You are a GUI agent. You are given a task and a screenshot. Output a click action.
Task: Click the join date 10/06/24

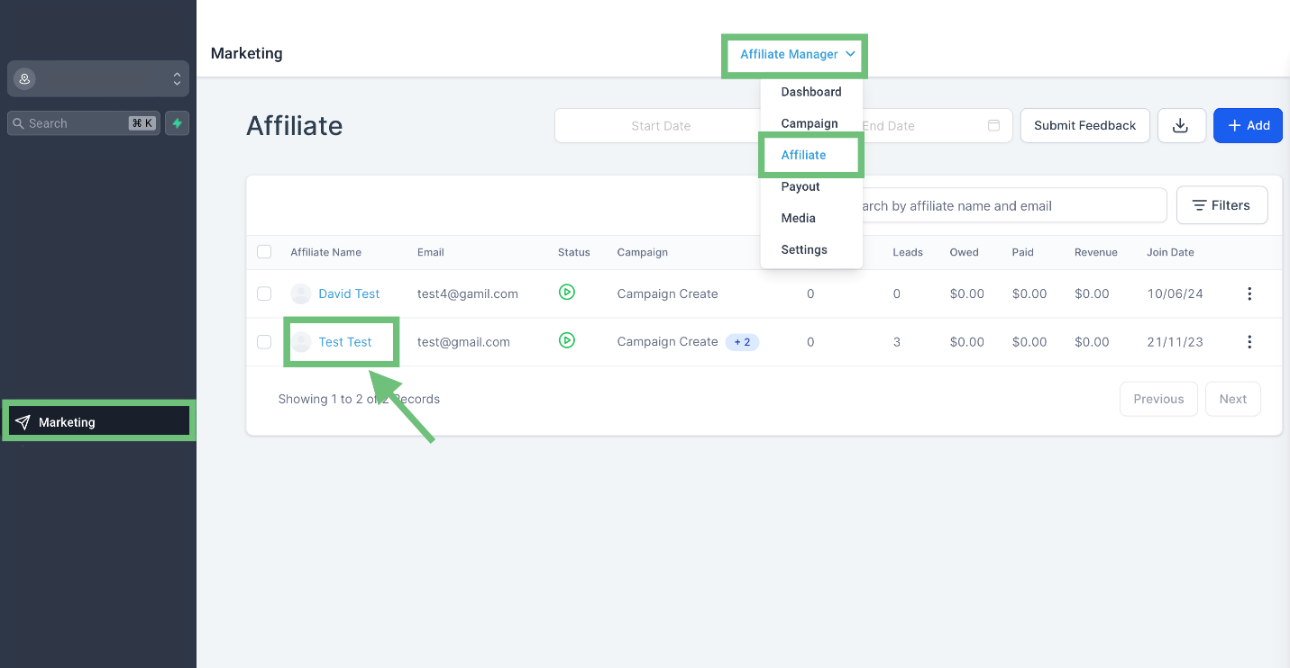[1175, 293]
